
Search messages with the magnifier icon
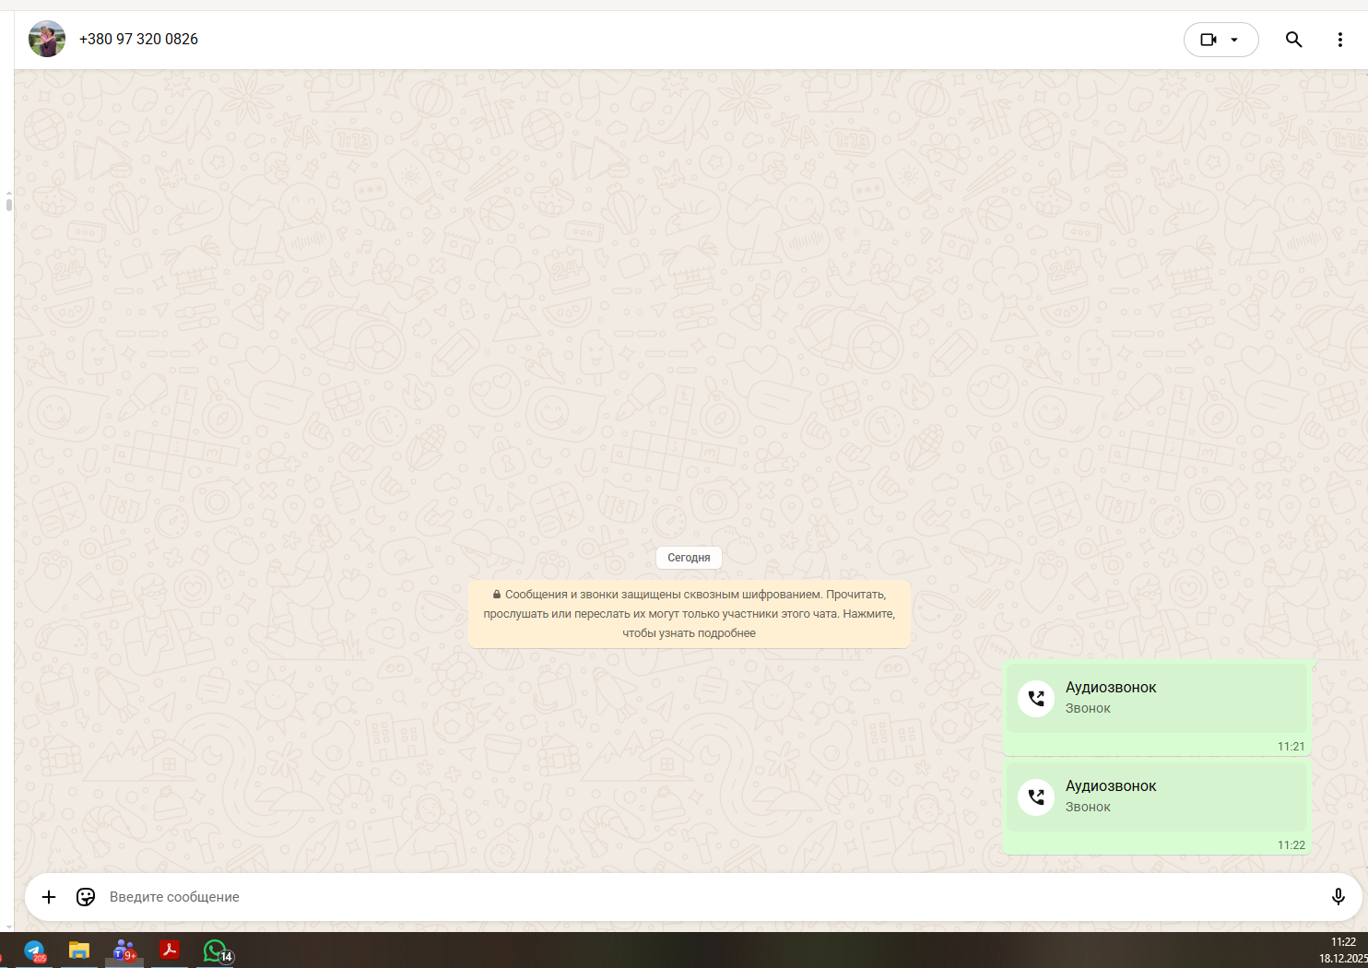coord(1294,40)
